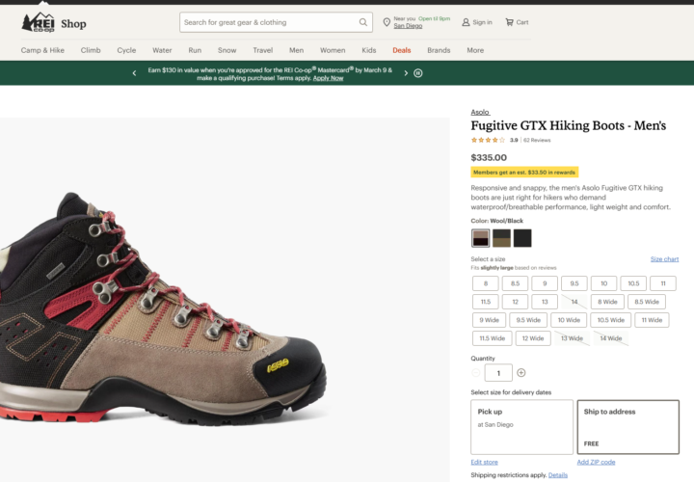Open the 62 Reviews link
Screen dimensions: 694x482
pos(537,140)
